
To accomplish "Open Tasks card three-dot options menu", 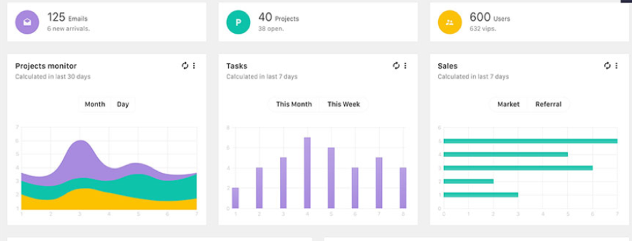I will 405,65.
